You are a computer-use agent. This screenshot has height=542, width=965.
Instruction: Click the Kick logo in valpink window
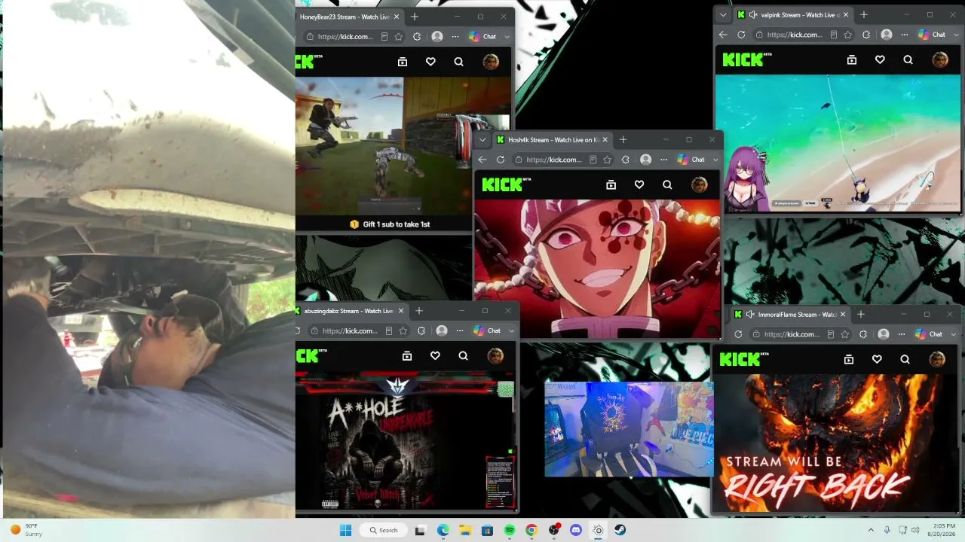pyautogui.click(x=747, y=59)
